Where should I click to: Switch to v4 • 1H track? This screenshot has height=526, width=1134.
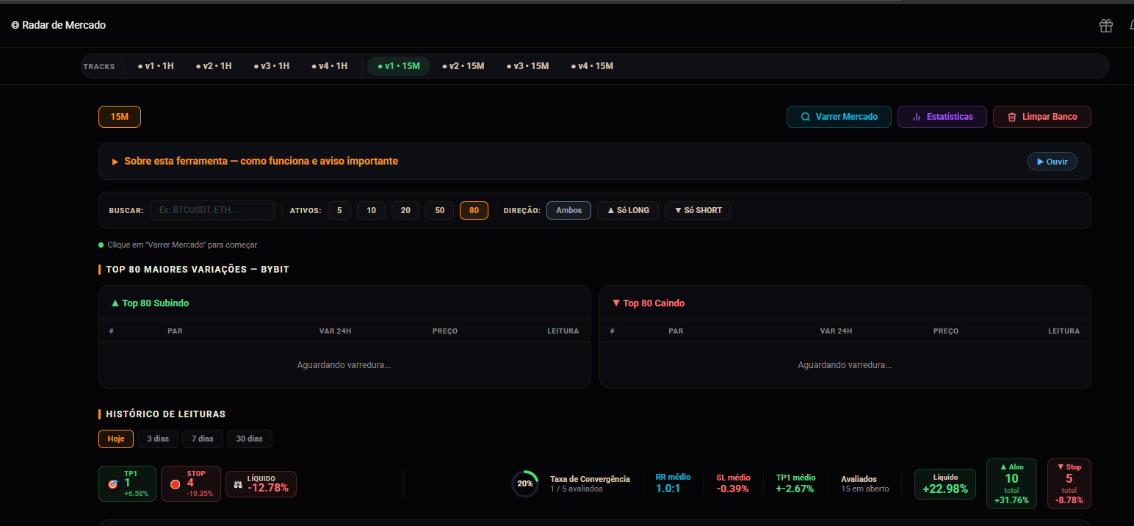(x=330, y=66)
